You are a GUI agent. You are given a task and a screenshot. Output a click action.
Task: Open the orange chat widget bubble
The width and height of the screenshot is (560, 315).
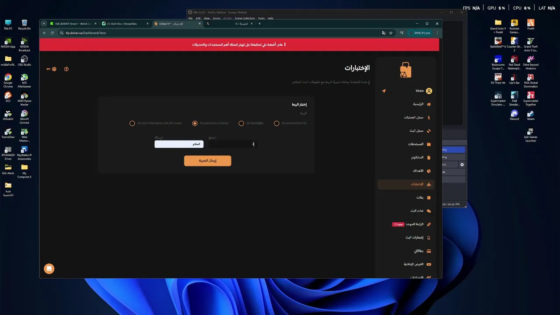point(49,269)
